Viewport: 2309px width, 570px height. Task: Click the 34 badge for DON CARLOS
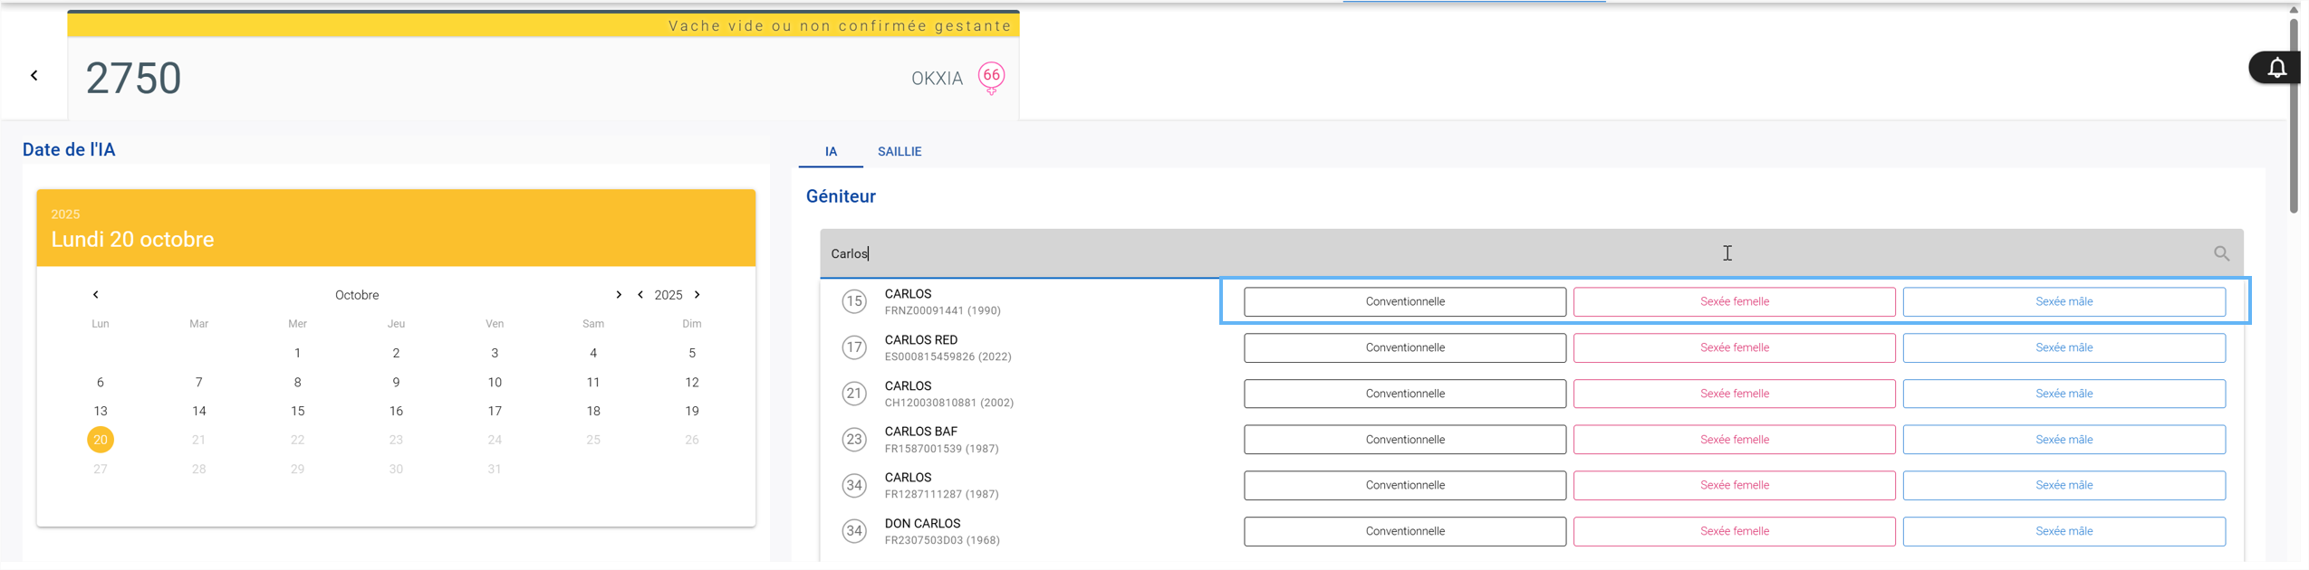(x=854, y=532)
